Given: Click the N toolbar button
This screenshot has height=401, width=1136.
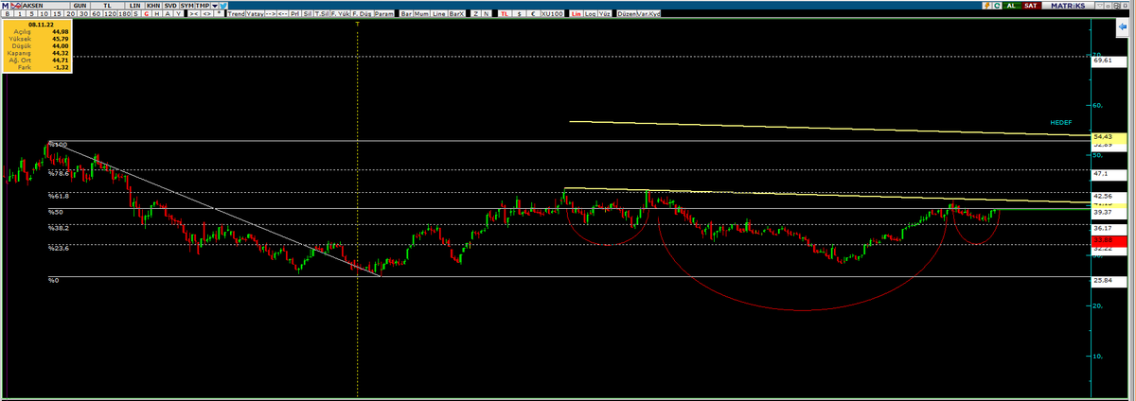Looking at the screenshot, I should (x=487, y=14).
